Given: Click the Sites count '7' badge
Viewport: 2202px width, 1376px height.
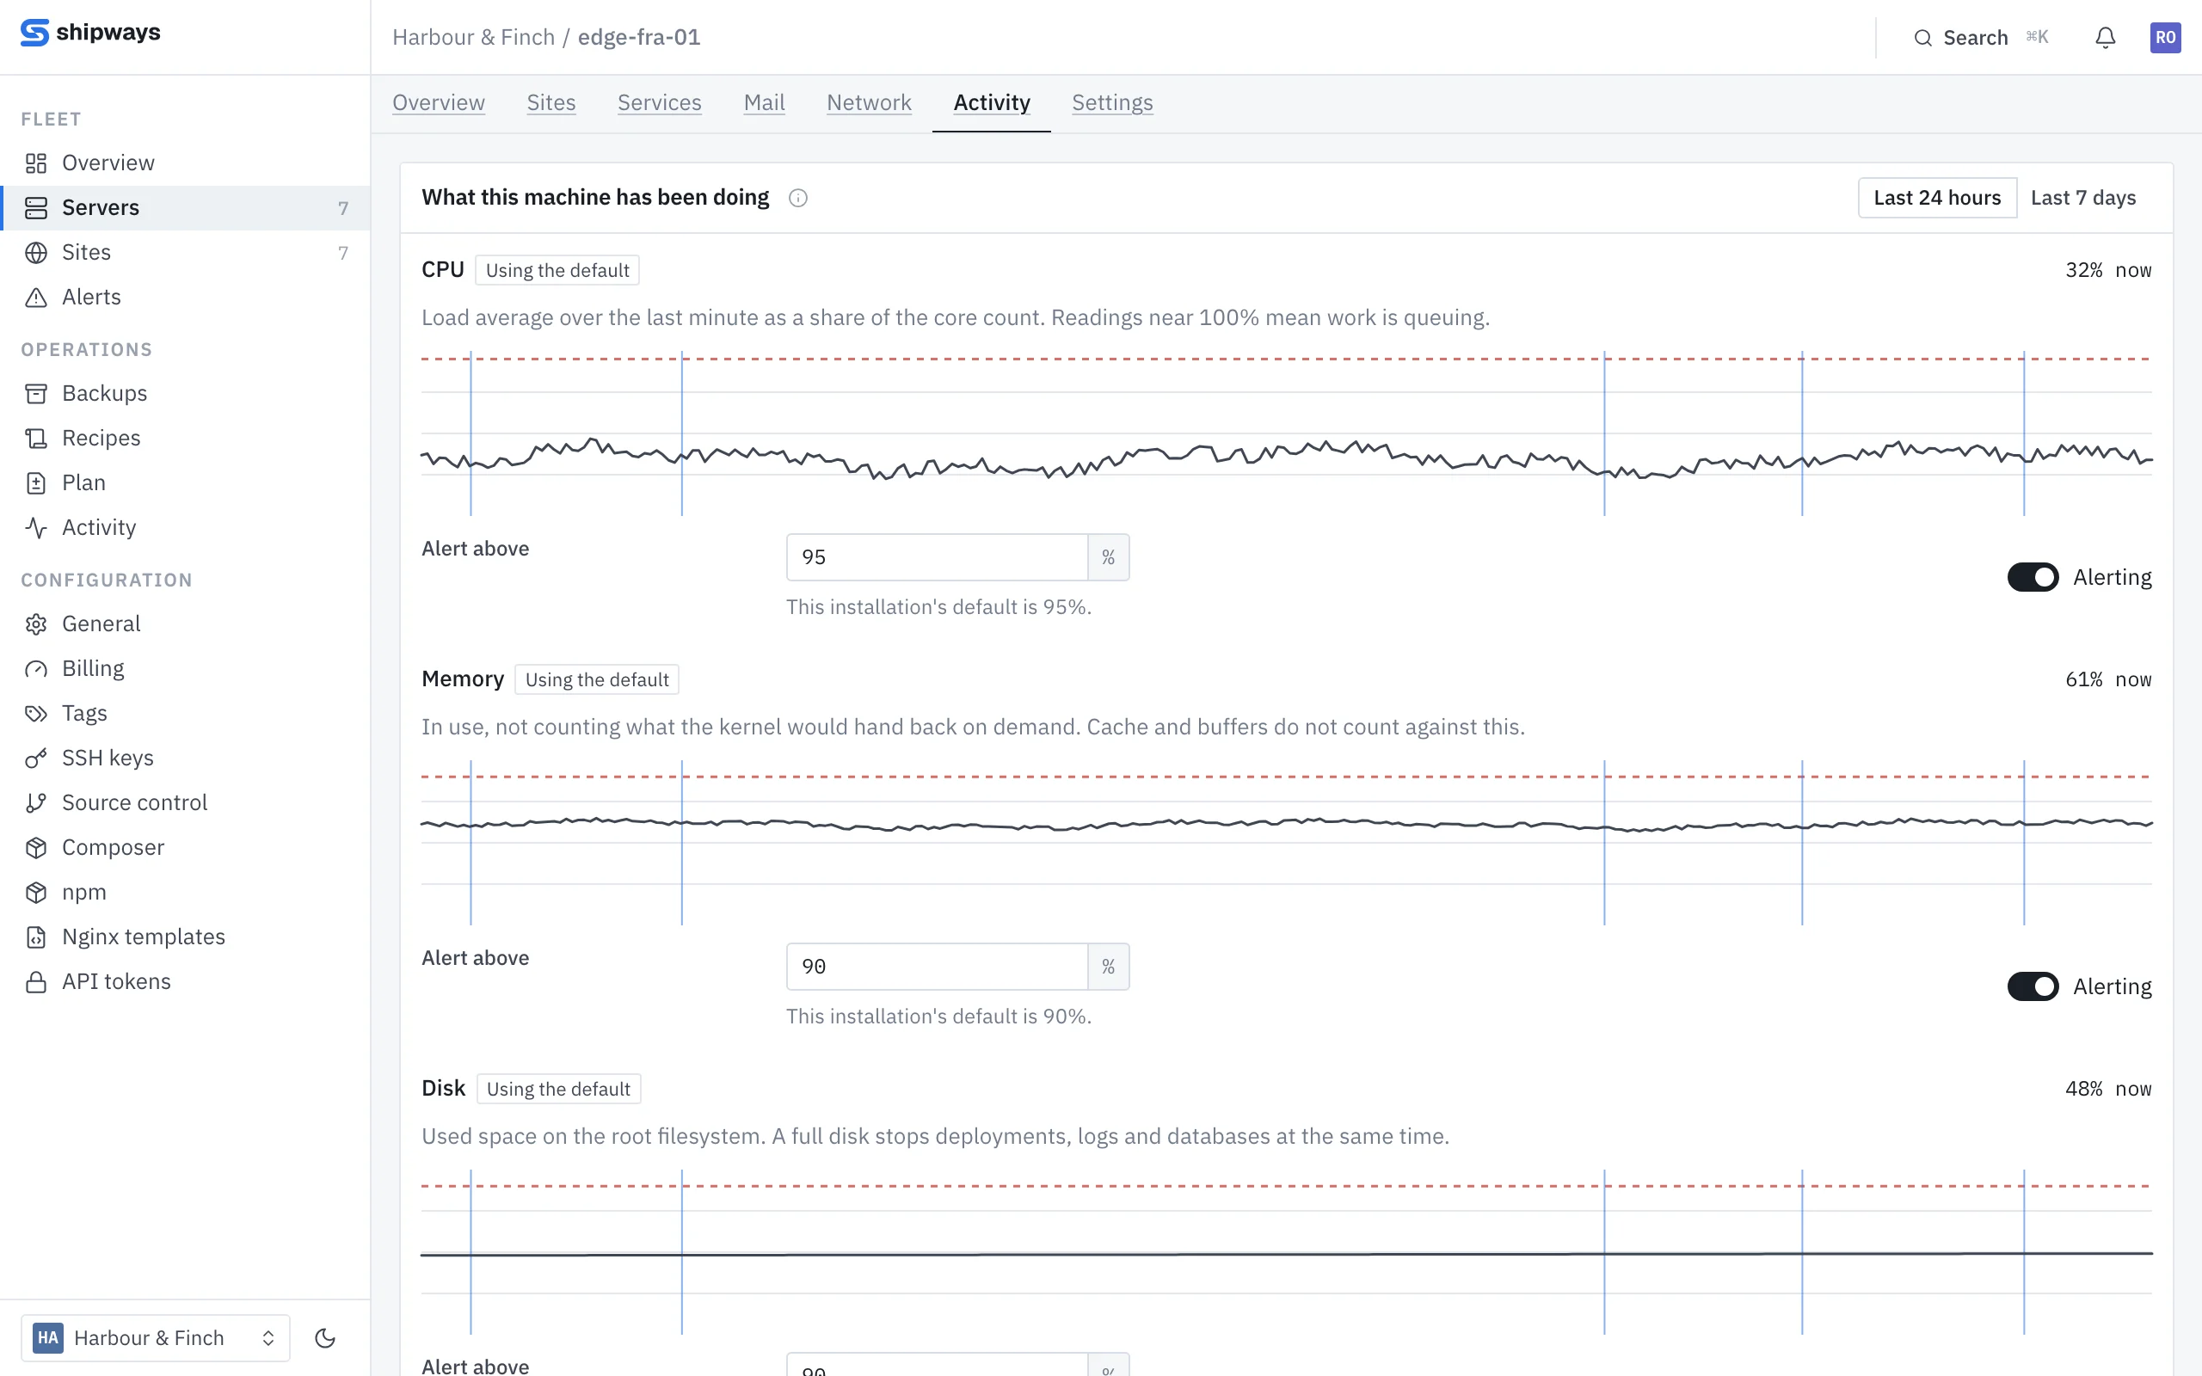Looking at the screenshot, I should 343,253.
